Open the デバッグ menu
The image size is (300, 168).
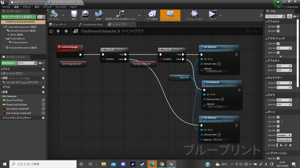pos(47,7)
